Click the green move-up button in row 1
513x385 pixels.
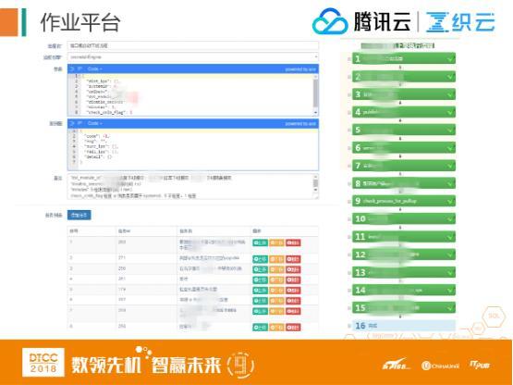(260, 242)
